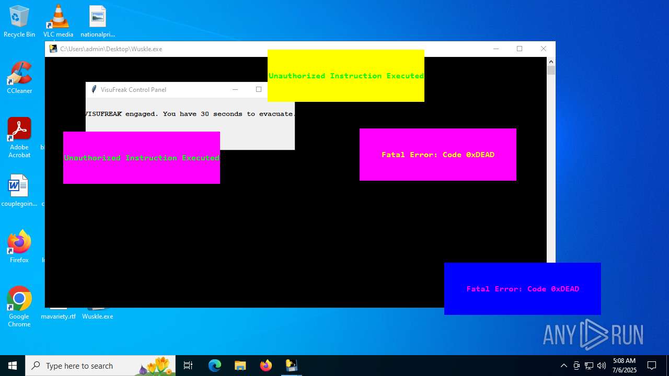Open Microsoft Edge from the taskbar
The height and width of the screenshot is (376, 669).
215,366
